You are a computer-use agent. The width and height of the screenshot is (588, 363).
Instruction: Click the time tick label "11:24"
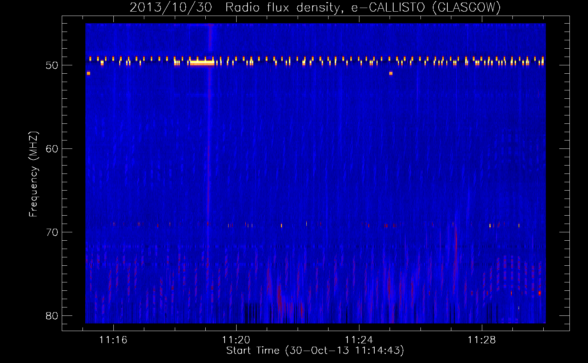click(359, 340)
